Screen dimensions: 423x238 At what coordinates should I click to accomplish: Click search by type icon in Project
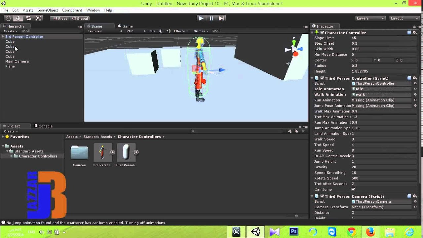(x=290, y=131)
